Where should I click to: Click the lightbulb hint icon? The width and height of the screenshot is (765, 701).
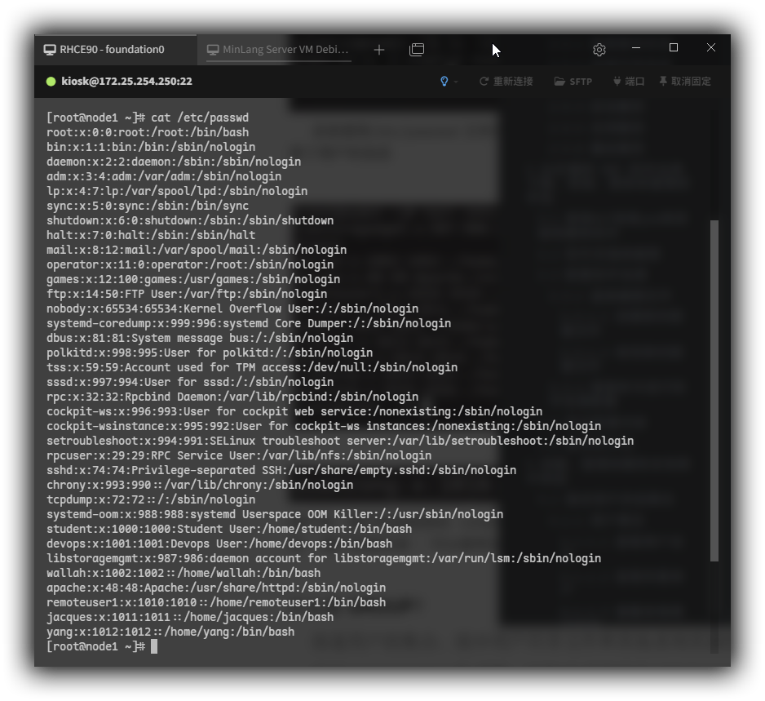click(x=444, y=82)
